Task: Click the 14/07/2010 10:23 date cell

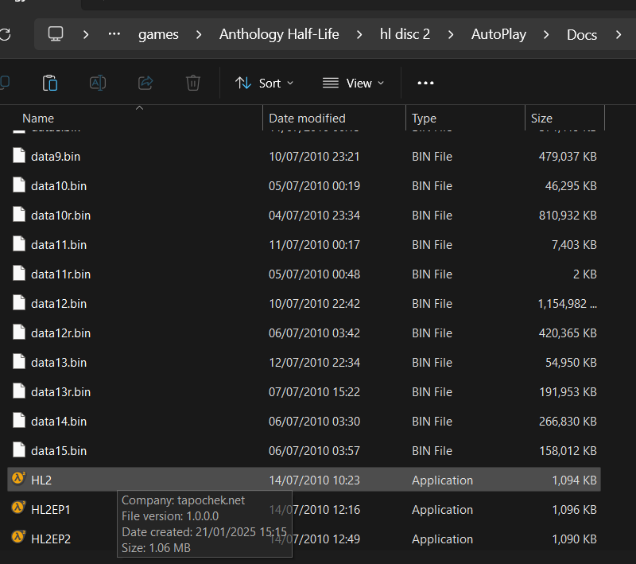Action: point(314,480)
